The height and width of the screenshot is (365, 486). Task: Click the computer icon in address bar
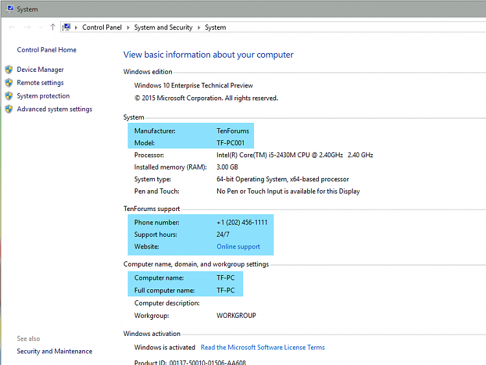pos(66,27)
